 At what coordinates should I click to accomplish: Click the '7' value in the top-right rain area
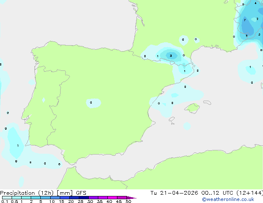[245, 20]
